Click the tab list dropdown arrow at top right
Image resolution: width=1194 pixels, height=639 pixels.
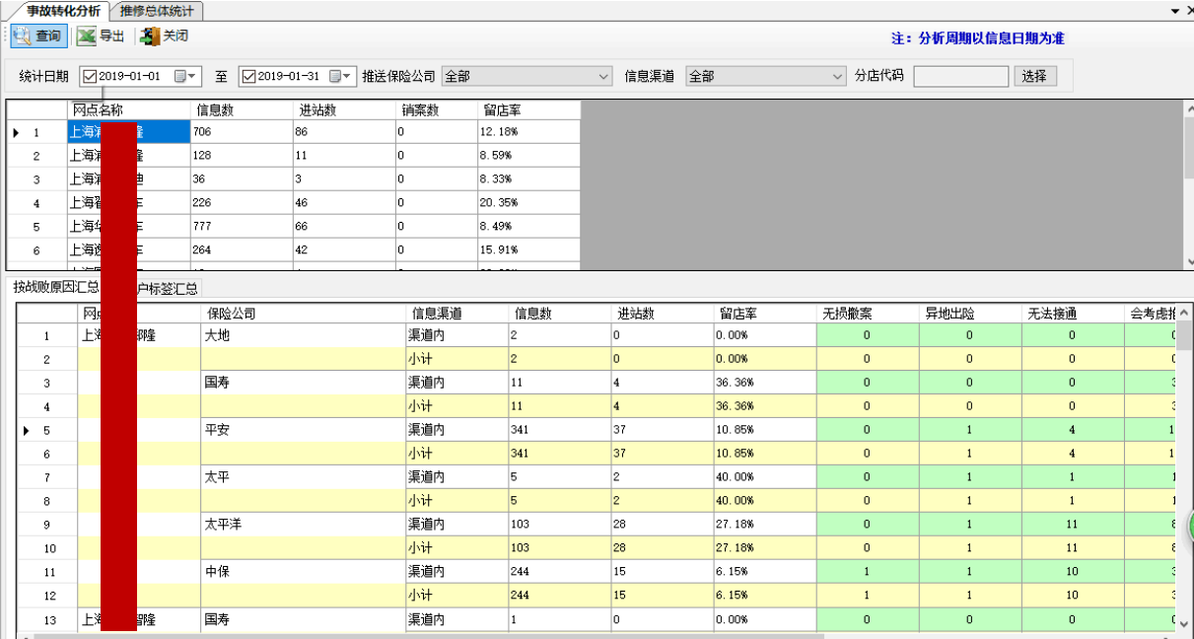(1174, 11)
